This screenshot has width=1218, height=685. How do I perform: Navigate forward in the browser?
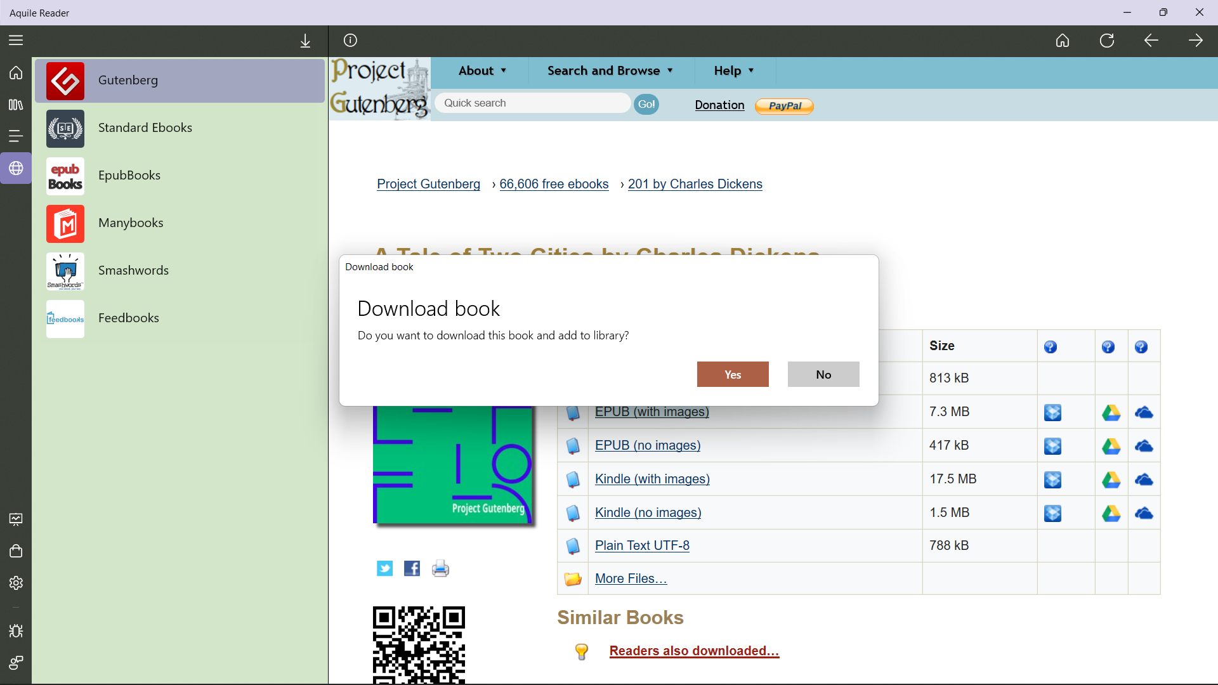(x=1196, y=41)
